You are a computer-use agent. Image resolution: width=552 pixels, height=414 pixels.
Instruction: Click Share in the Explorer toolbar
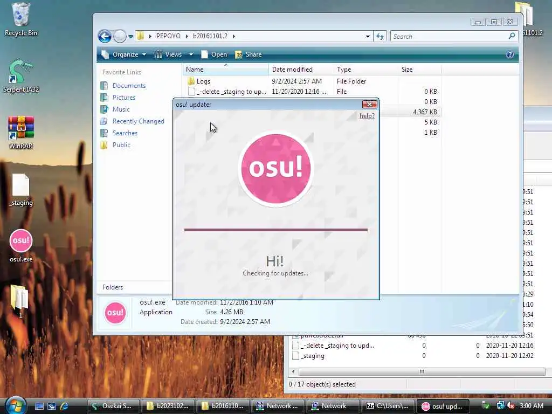click(x=249, y=54)
